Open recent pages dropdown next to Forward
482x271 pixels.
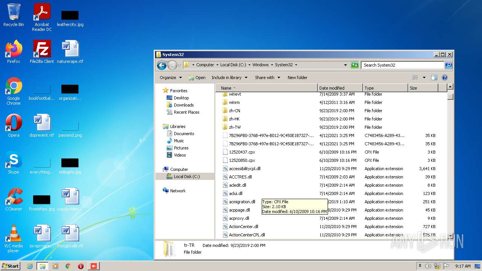click(179, 65)
